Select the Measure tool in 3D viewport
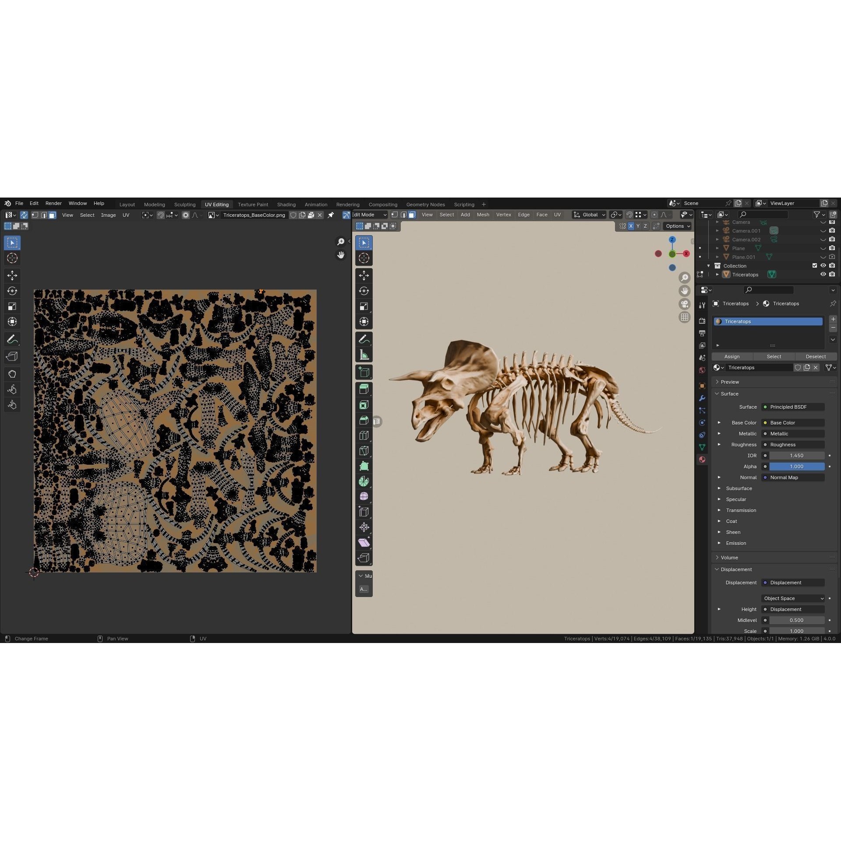This screenshot has height=841, width=841. click(364, 355)
